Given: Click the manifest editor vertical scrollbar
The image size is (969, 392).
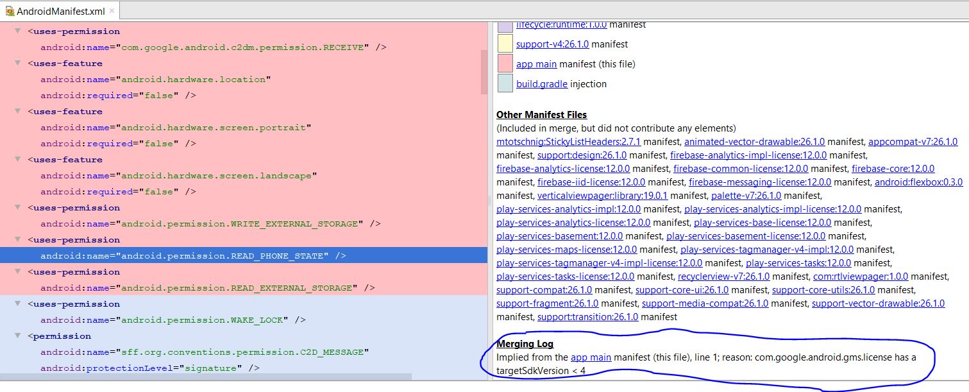Looking at the screenshot, I should click(x=484, y=72).
